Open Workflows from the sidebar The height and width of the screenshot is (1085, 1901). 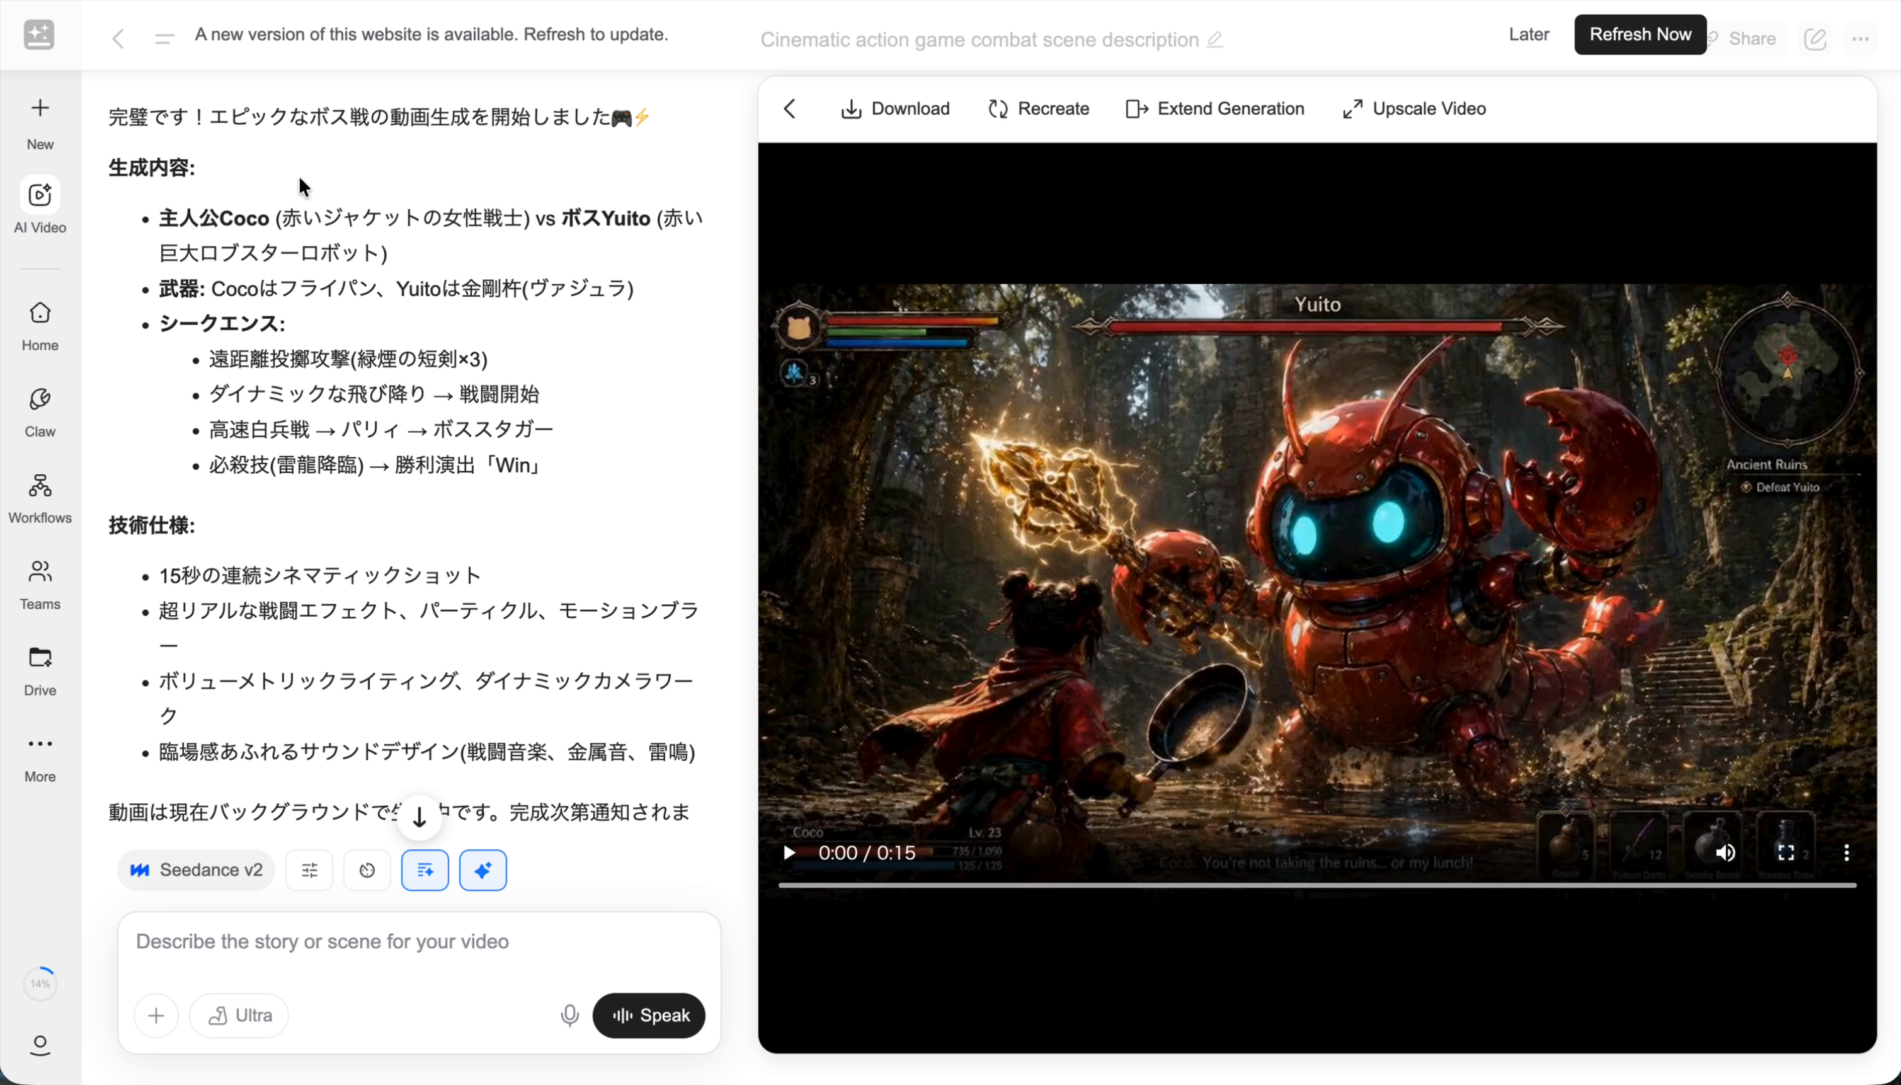(40, 495)
